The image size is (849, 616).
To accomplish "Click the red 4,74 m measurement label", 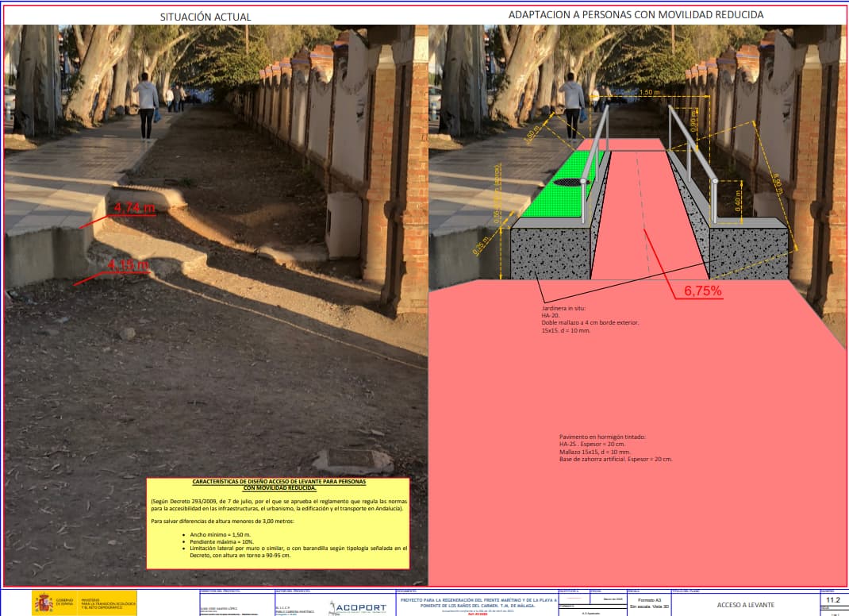I will [x=134, y=207].
